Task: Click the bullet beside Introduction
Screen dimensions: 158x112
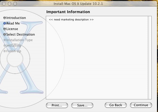Action: pyautogui.click(x=5, y=18)
